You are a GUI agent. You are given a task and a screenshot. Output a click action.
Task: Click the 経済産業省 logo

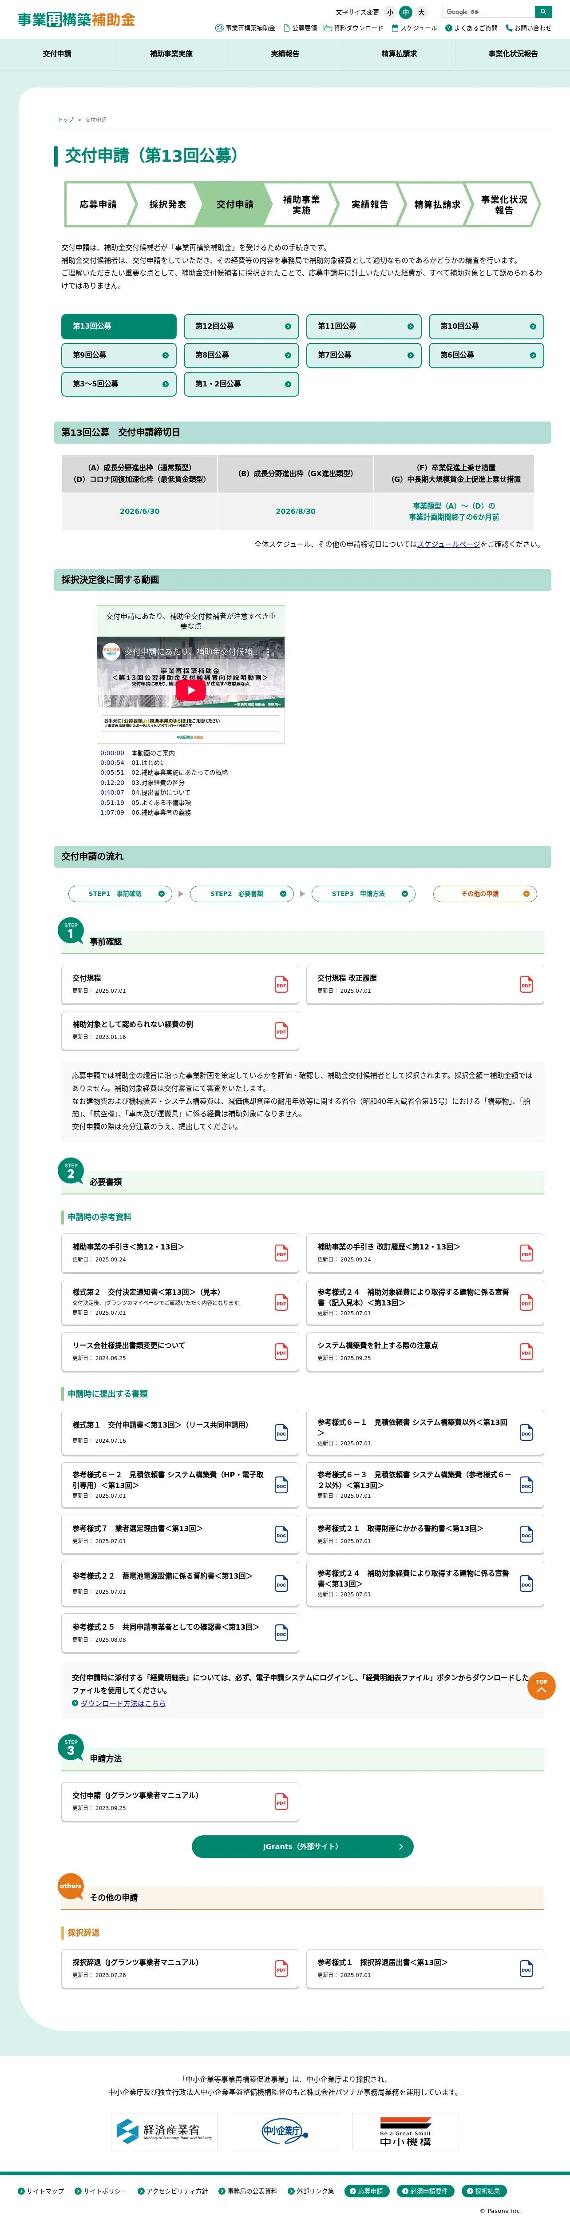coord(164,2131)
